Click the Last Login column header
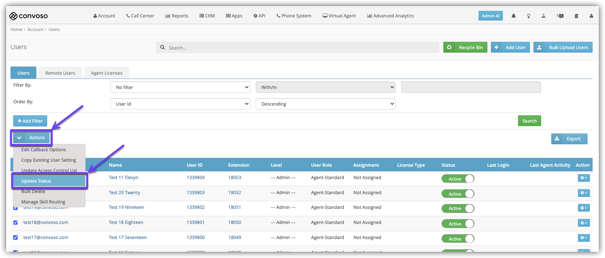 (498, 165)
